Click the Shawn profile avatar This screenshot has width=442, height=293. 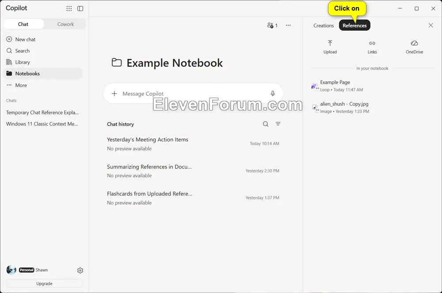pyautogui.click(x=11, y=270)
